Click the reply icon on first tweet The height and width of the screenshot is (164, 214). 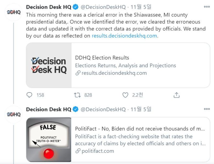(30, 95)
